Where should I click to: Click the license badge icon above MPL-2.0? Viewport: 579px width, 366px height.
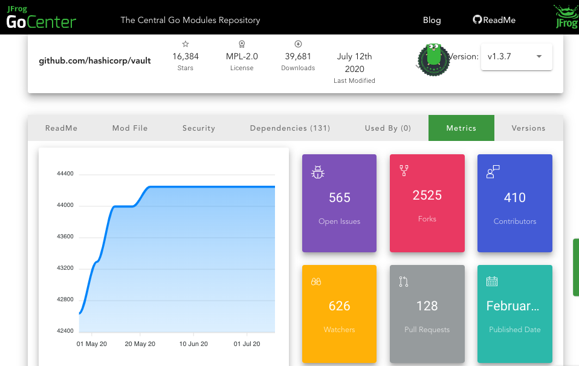[x=242, y=44]
